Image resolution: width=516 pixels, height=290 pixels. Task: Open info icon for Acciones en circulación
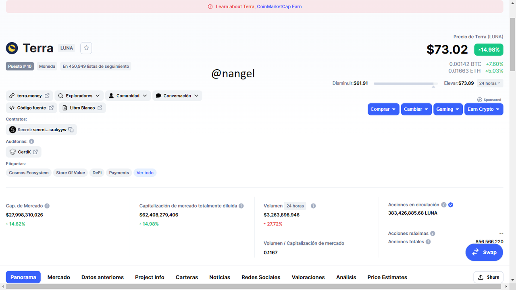click(443, 205)
